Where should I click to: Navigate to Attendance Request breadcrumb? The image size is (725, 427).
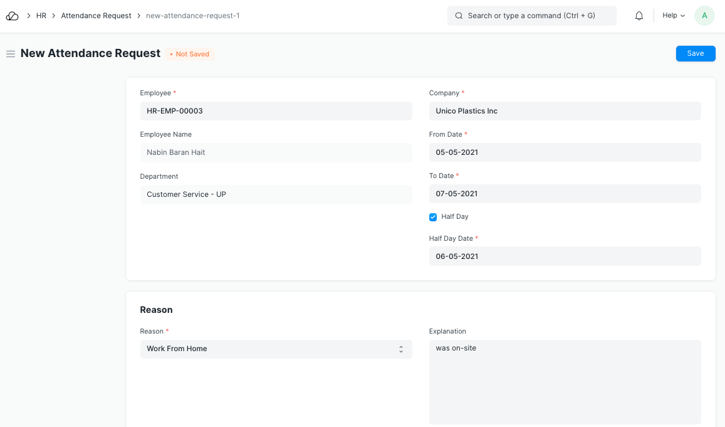click(96, 16)
